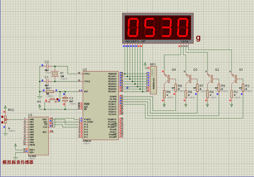Select the U2 microcontroller chip body

[x=101, y=106]
